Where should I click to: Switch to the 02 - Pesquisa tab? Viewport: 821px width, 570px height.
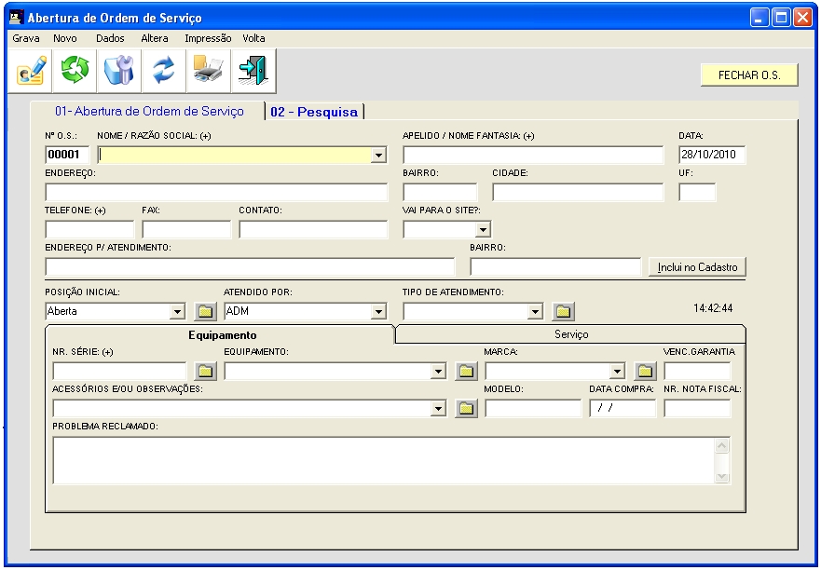(314, 112)
